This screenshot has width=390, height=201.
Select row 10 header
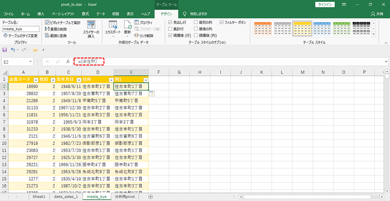[4, 143]
